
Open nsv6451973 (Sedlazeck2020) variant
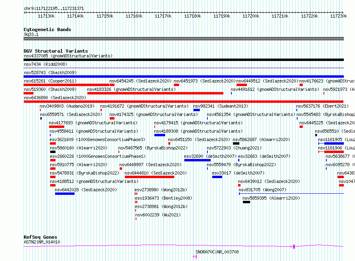(205, 81)
